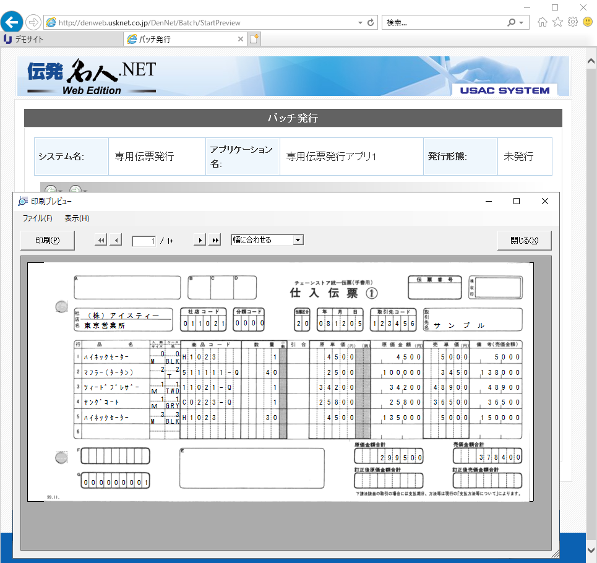Click the 東京営業所 text in preview
This screenshot has height=563, width=597.
click(x=105, y=326)
